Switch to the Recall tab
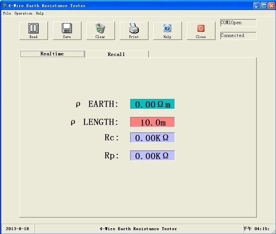 pos(117,54)
